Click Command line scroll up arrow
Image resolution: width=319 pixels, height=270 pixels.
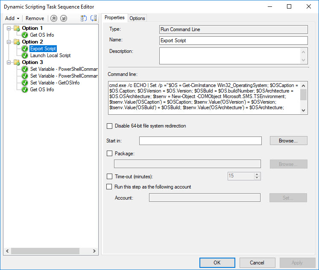point(303,86)
